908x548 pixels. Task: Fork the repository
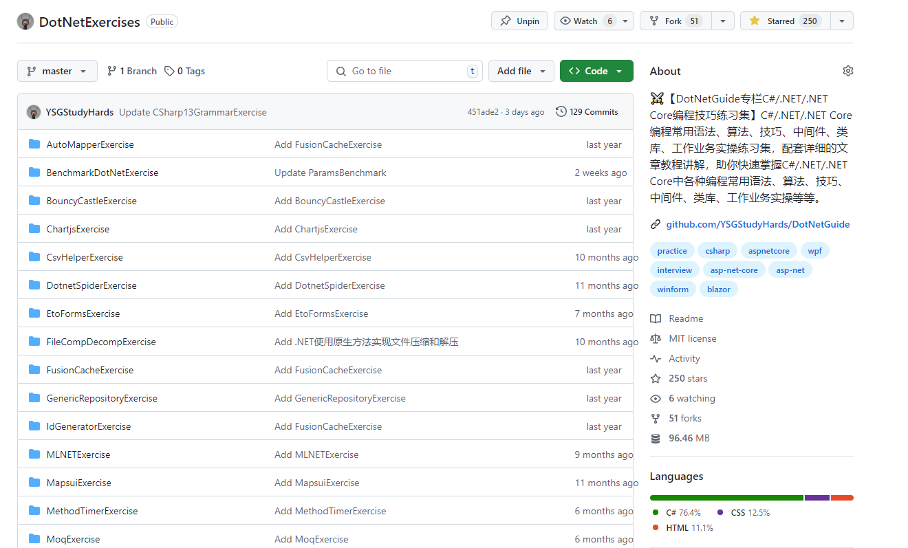[675, 21]
